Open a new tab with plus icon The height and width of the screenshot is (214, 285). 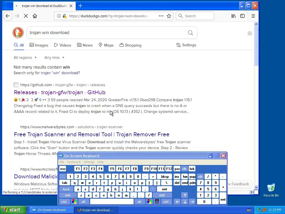click(80, 6)
